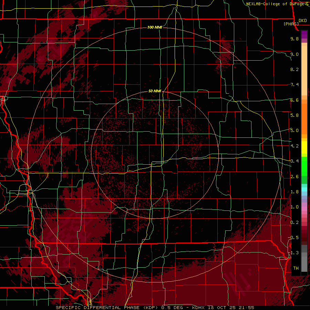This screenshot has height=310, width=310.
Task: Select the 5.8 scale label
Action: 294,115
